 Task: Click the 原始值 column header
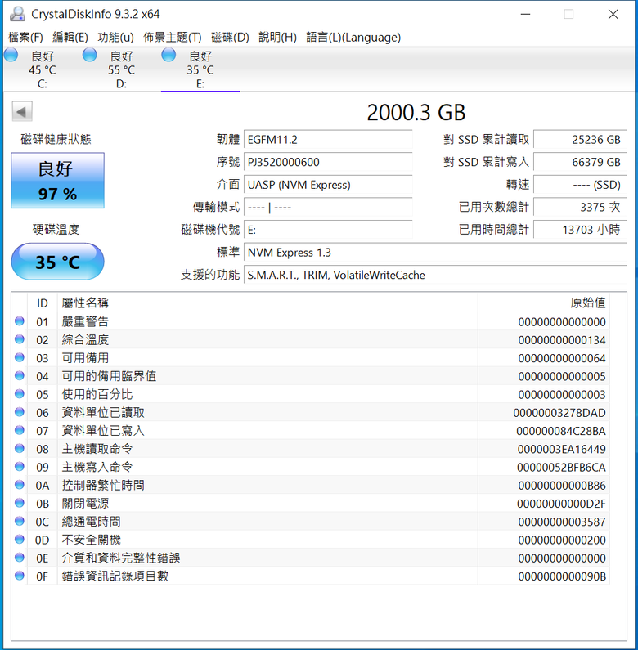[x=544, y=303]
